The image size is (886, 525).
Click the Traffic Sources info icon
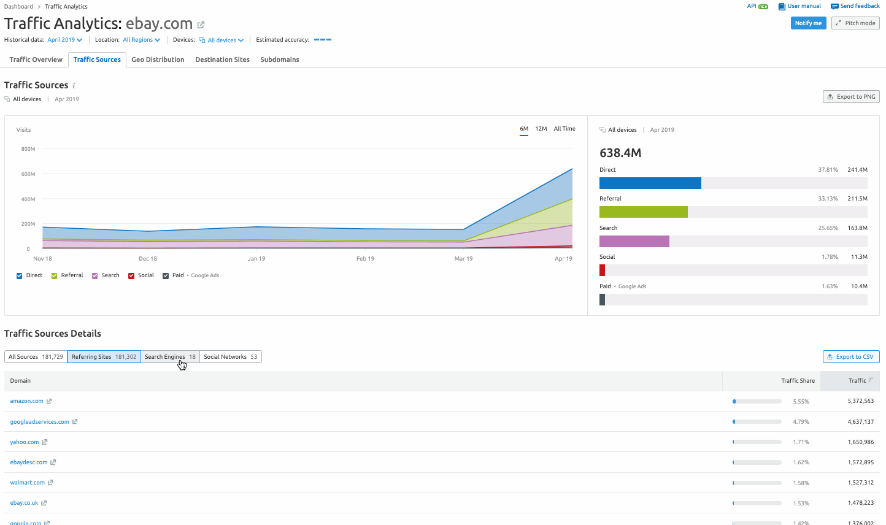click(74, 86)
